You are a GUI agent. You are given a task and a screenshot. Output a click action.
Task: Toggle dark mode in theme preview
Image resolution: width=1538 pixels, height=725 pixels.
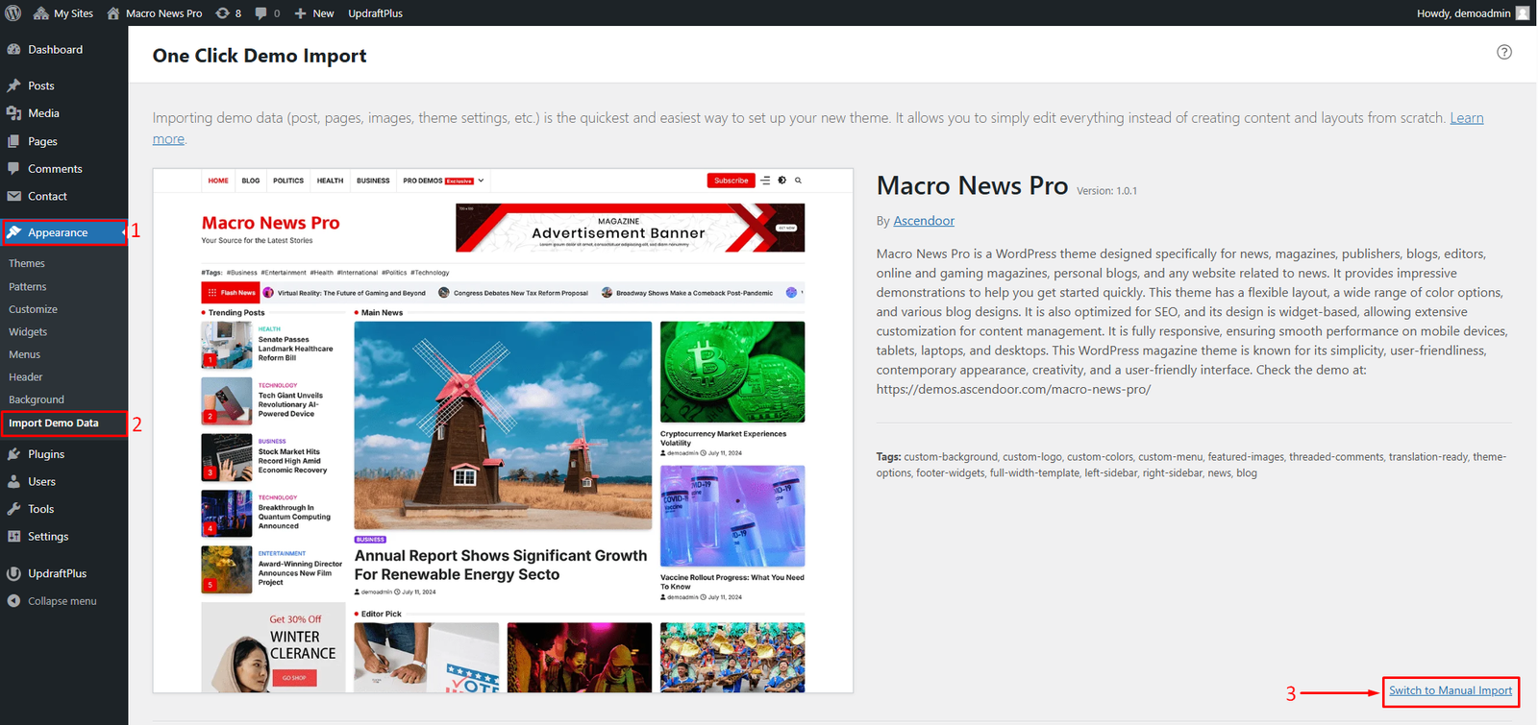[781, 181]
